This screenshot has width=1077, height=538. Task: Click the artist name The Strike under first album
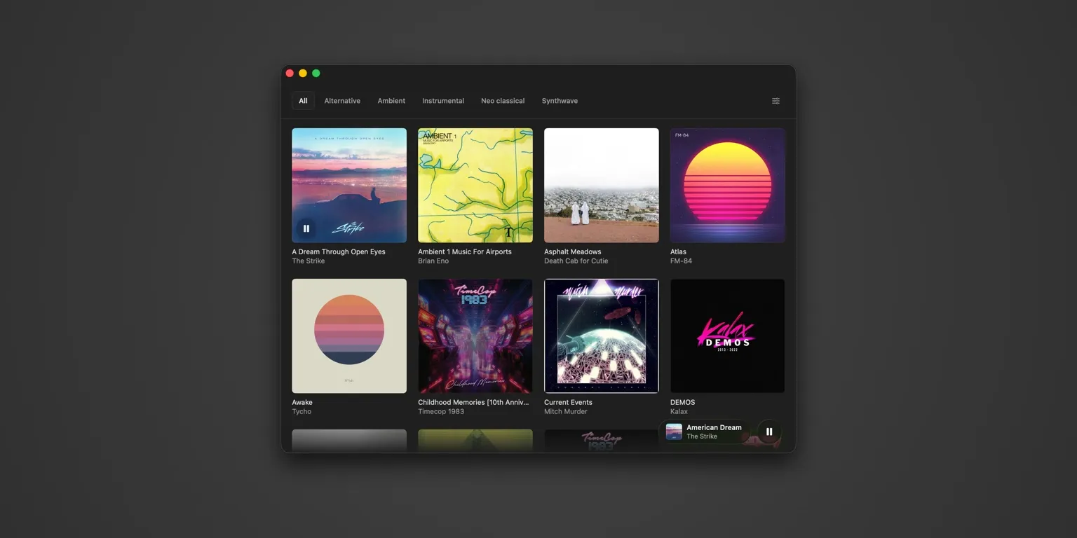(x=309, y=261)
